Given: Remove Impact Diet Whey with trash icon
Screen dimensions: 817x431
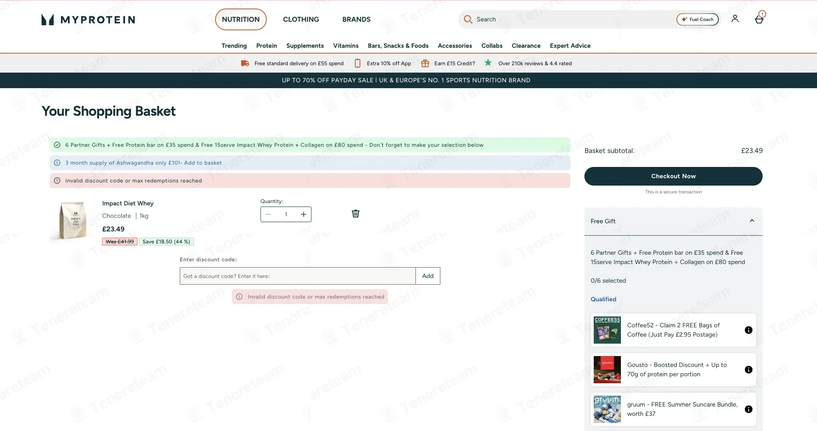Looking at the screenshot, I should [355, 214].
